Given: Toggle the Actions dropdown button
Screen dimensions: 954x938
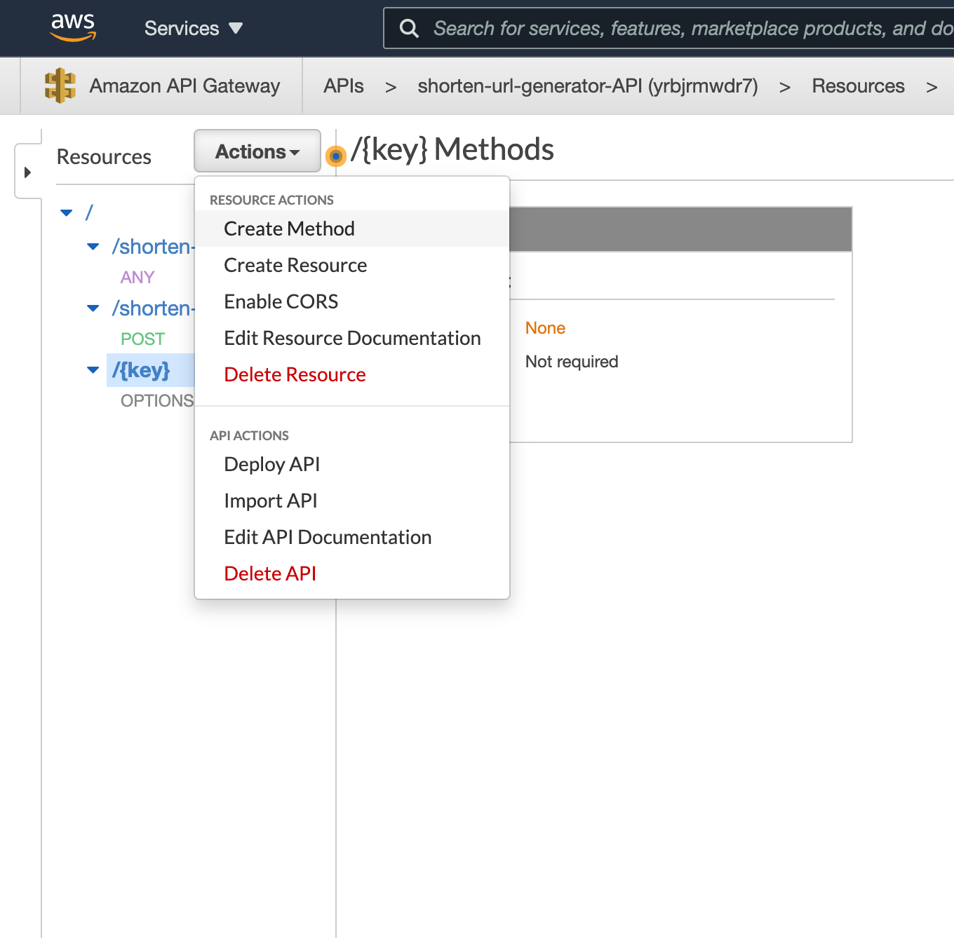Looking at the screenshot, I should (257, 151).
